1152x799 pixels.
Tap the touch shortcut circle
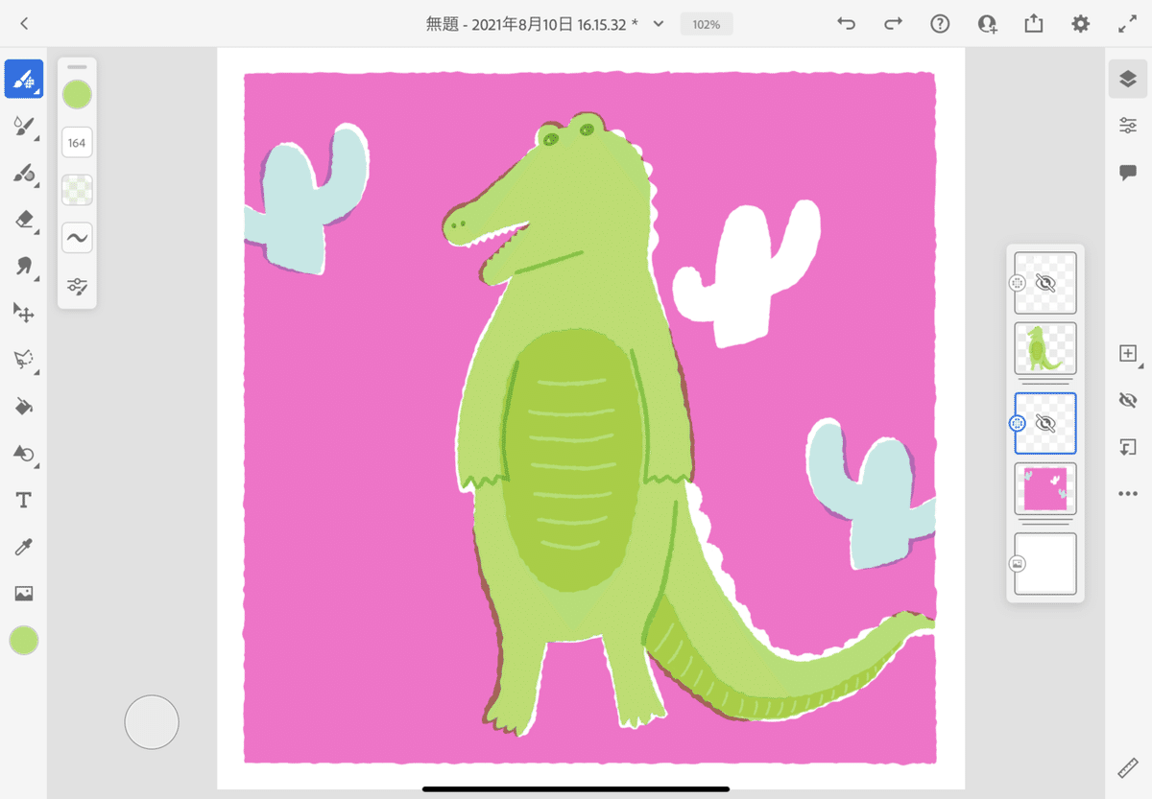tap(152, 722)
